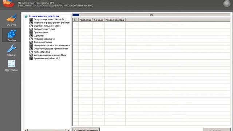The height and width of the screenshot is (131, 233).
Task: Click the pear icon in header
Action: tap(226, 3)
